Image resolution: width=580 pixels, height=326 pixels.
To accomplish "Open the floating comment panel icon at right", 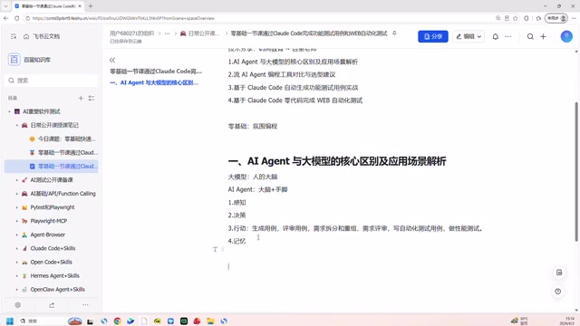I will pos(559,273).
